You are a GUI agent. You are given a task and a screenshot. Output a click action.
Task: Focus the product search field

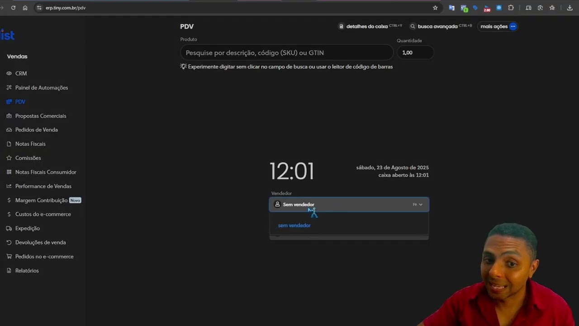[x=287, y=53]
